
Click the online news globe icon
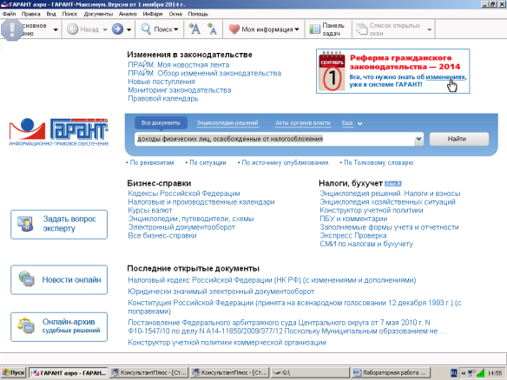(27, 279)
